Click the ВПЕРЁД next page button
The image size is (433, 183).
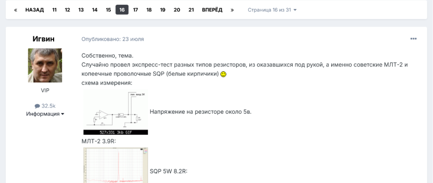[212, 10]
